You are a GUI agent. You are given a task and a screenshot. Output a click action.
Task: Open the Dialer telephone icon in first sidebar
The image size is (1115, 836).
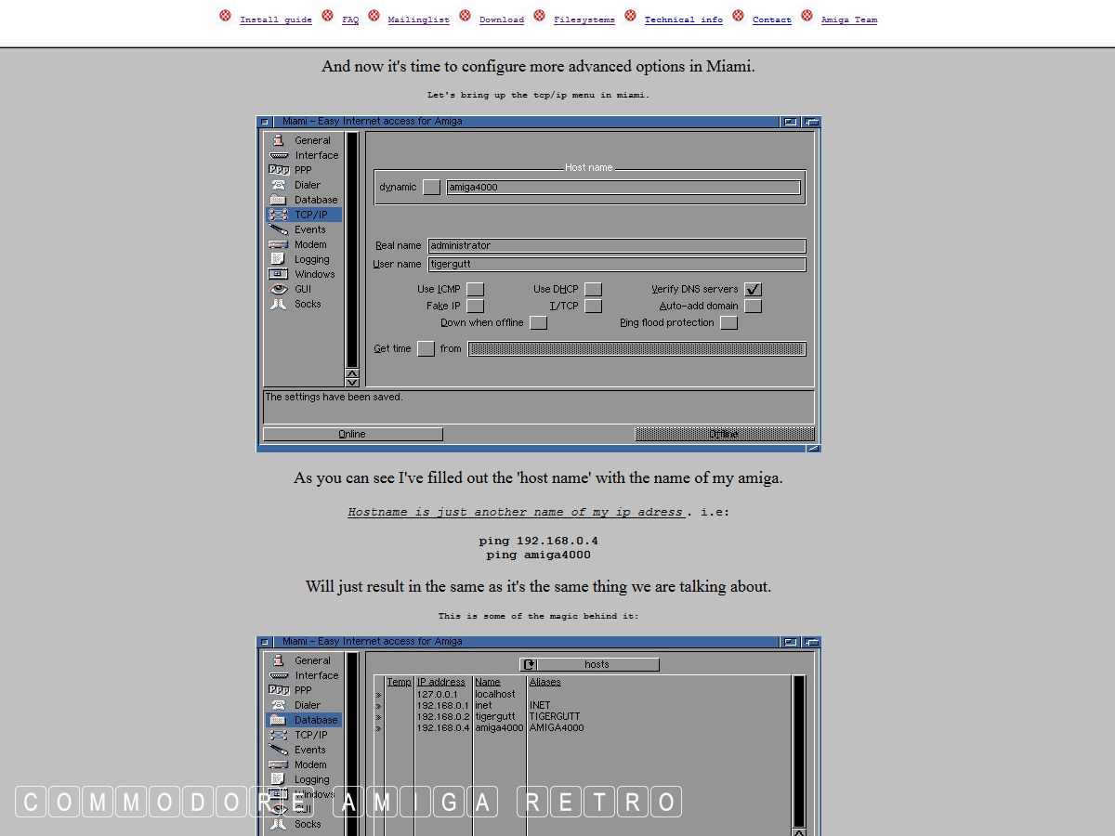(x=278, y=185)
